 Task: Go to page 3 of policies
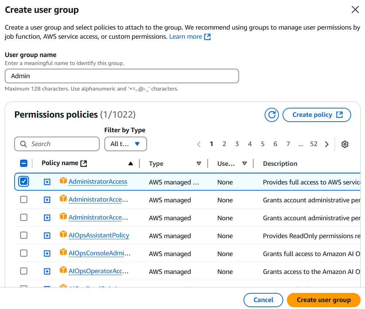(x=237, y=144)
